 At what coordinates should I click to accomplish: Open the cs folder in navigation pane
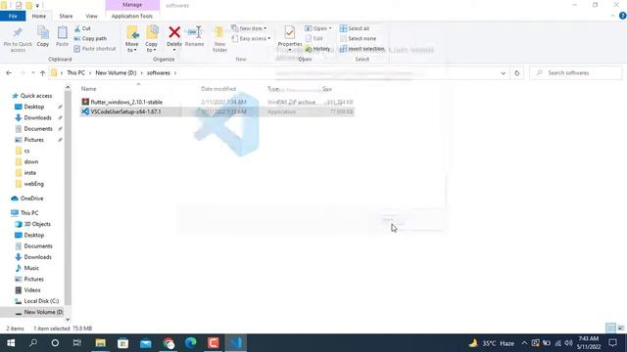26,151
